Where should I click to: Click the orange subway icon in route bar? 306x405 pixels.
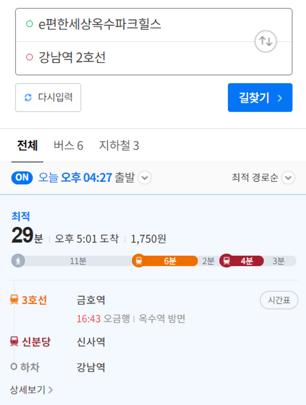[139, 260]
